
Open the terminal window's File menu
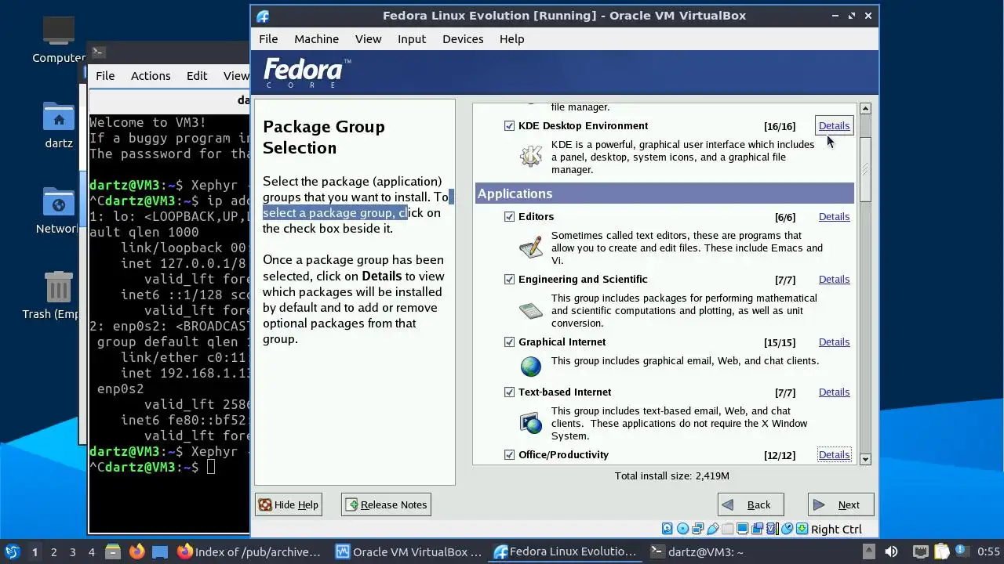(105, 75)
